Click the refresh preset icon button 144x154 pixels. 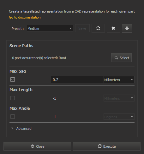coord(98,28)
